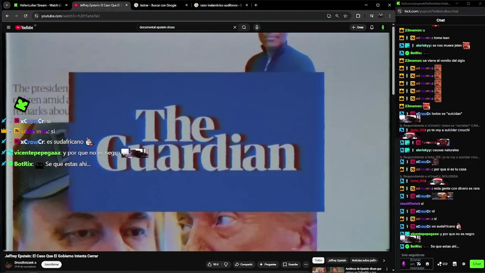Click vicentepepegaaa username in Kick chat window

424,234
